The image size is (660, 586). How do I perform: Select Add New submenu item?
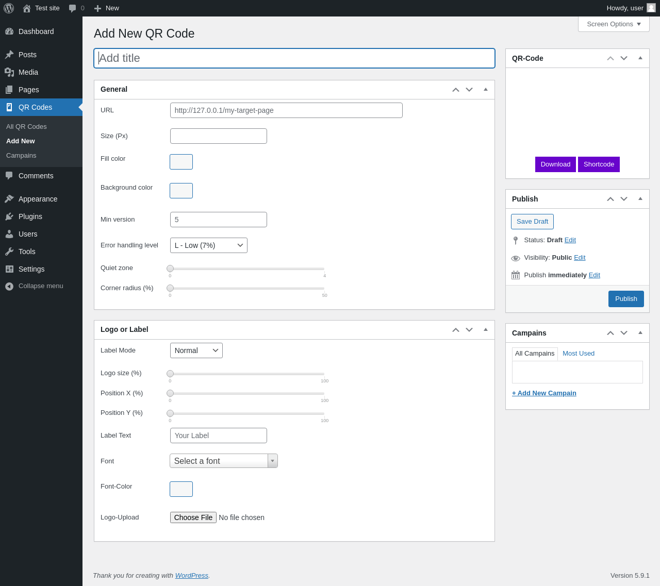(21, 141)
